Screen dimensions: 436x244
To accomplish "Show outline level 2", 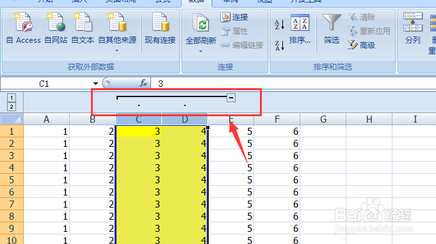I will [x=12, y=107].
